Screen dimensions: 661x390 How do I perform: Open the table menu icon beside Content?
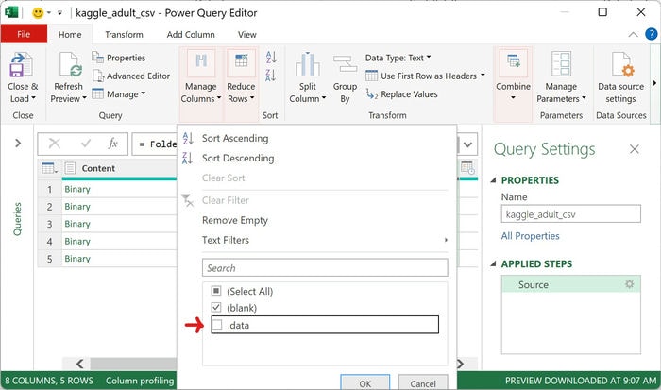coord(50,168)
